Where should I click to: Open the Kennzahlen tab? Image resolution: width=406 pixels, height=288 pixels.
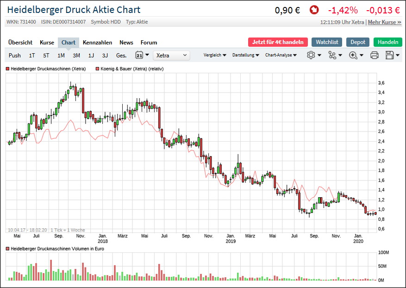click(x=97, y=43)
